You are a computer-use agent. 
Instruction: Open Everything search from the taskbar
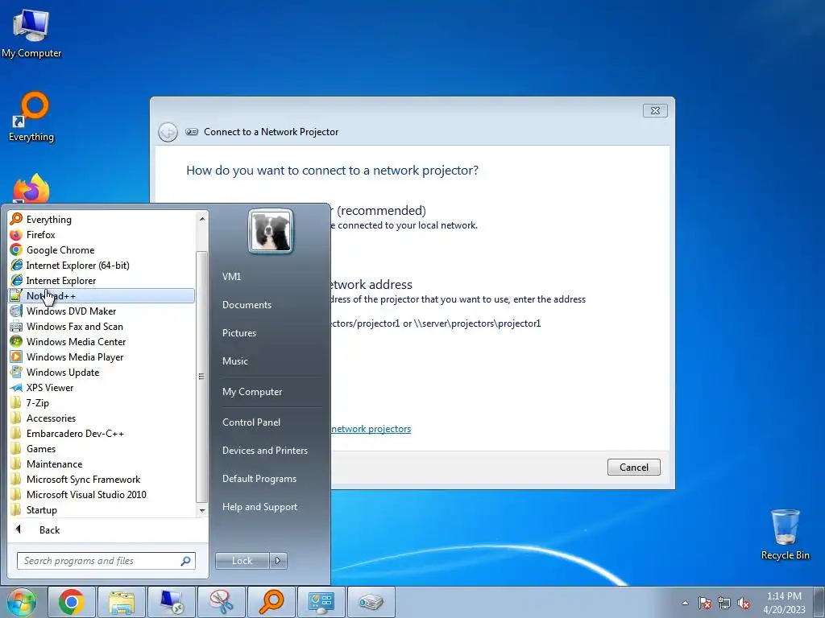[x=272, y=602]
